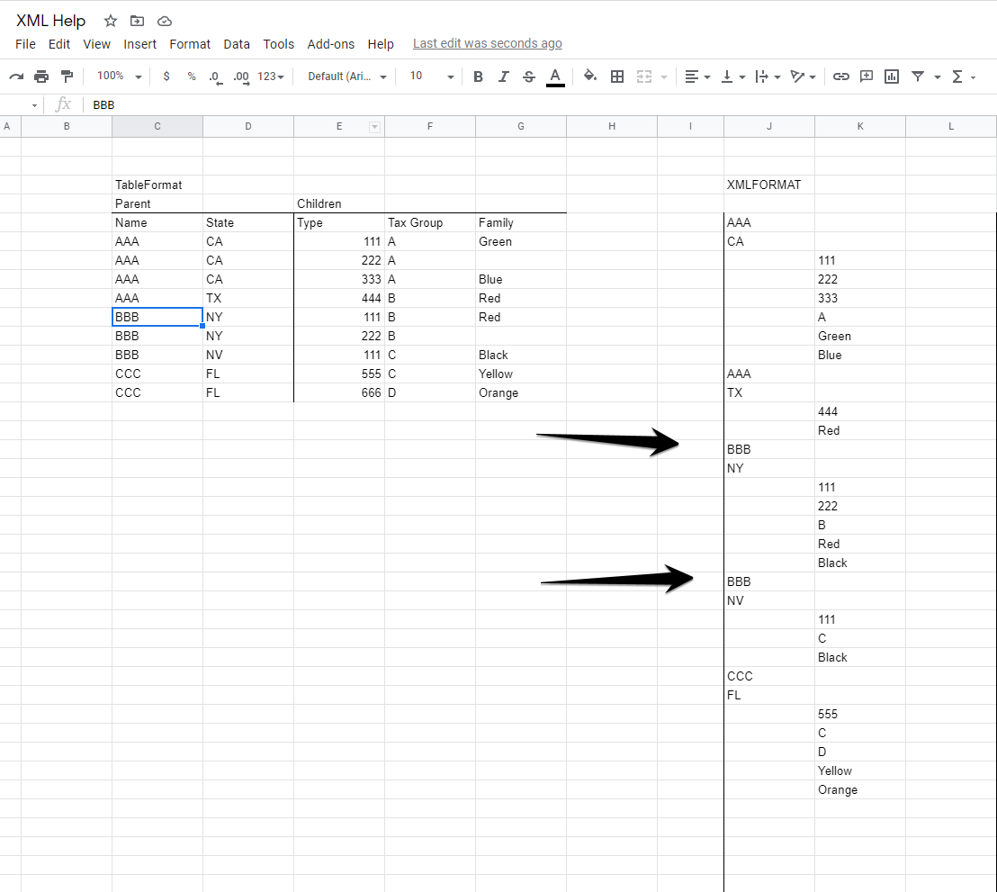
Task: Open the font size dropdown
Action: pyautogui.click(x=430, y=77)
